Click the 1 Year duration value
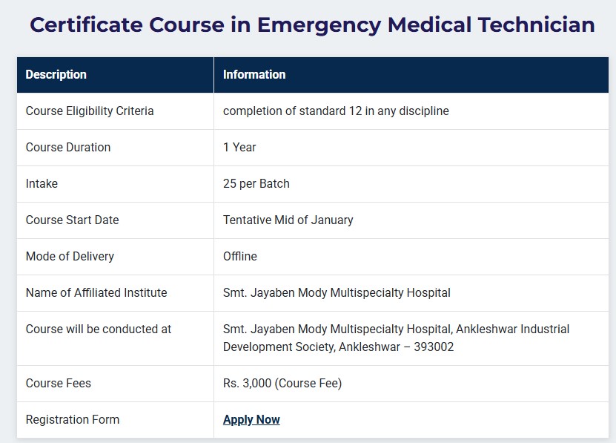 point(239,147)
